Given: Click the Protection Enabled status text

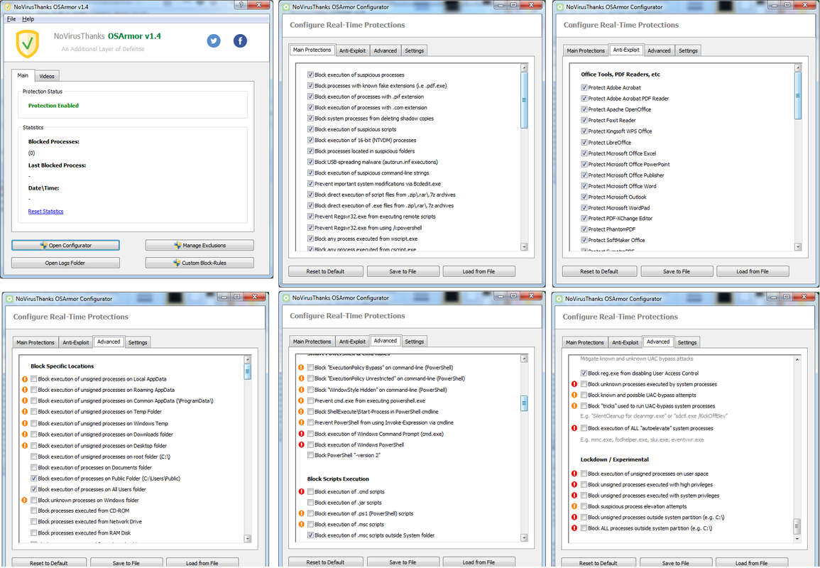Looking at the screenshot, I should (53, 106).
